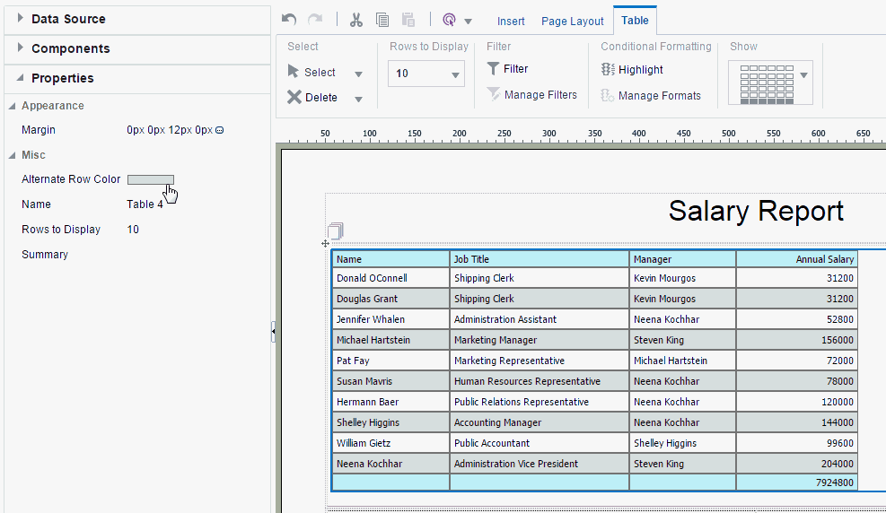The width and height of the screenshot is (886, 513).
Task: Switch to the Page Layout tab
Action: pyautogui.click(x=572, y=21)
